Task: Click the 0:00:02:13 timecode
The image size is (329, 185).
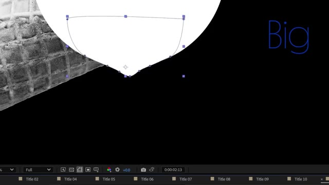Action: coord(173,170)
